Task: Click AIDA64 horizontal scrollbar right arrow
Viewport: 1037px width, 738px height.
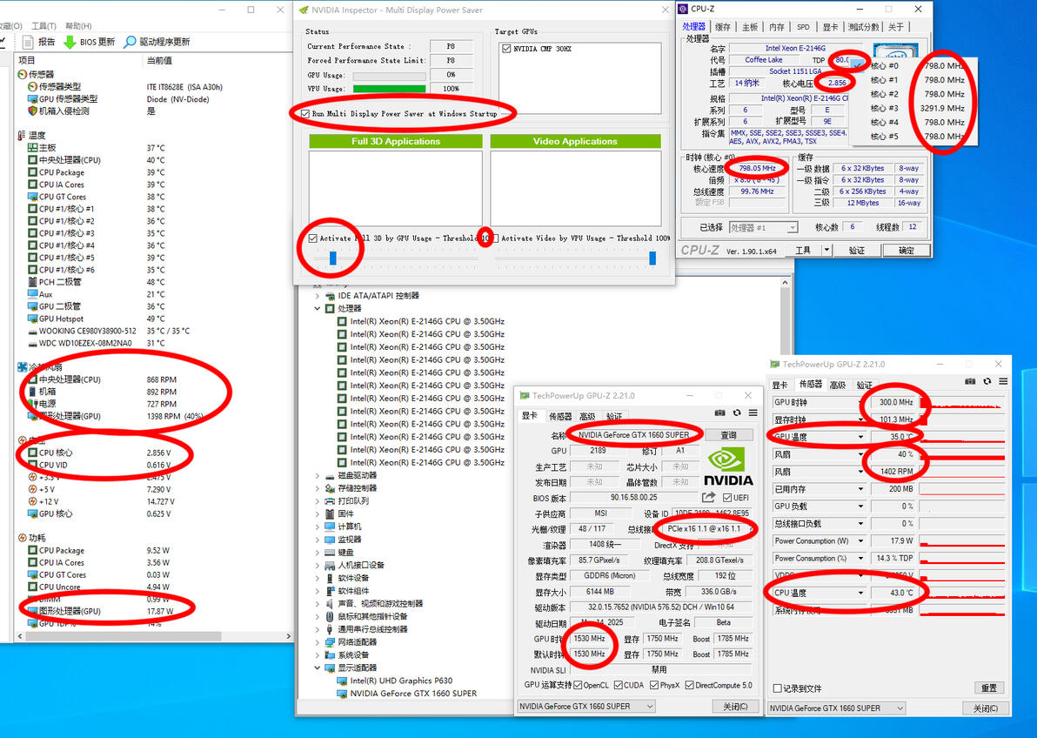Action: [x=288, y=636]
